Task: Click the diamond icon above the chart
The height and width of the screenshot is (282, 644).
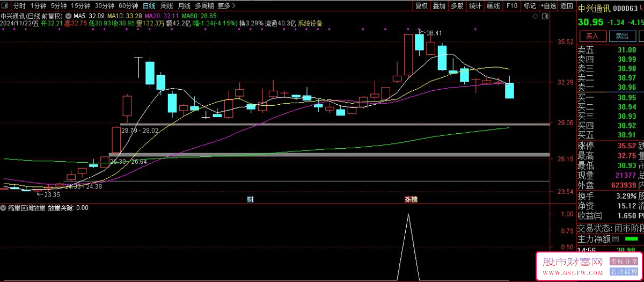Action: pyautogui.click(x=536, y=17)
